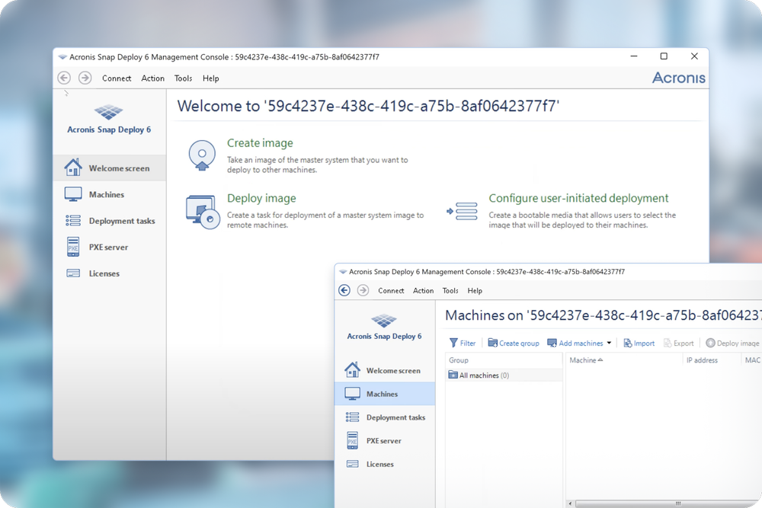Click Create group in the Machines toolbar
The height and width of the screenshot is (508, 762).
(514, 343)
